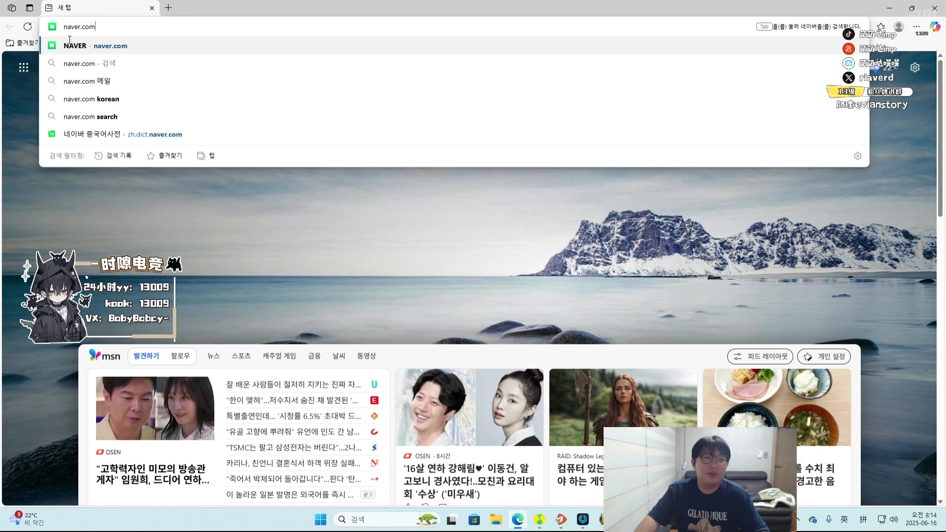Open the 날씨 feed category

(339, 356)
